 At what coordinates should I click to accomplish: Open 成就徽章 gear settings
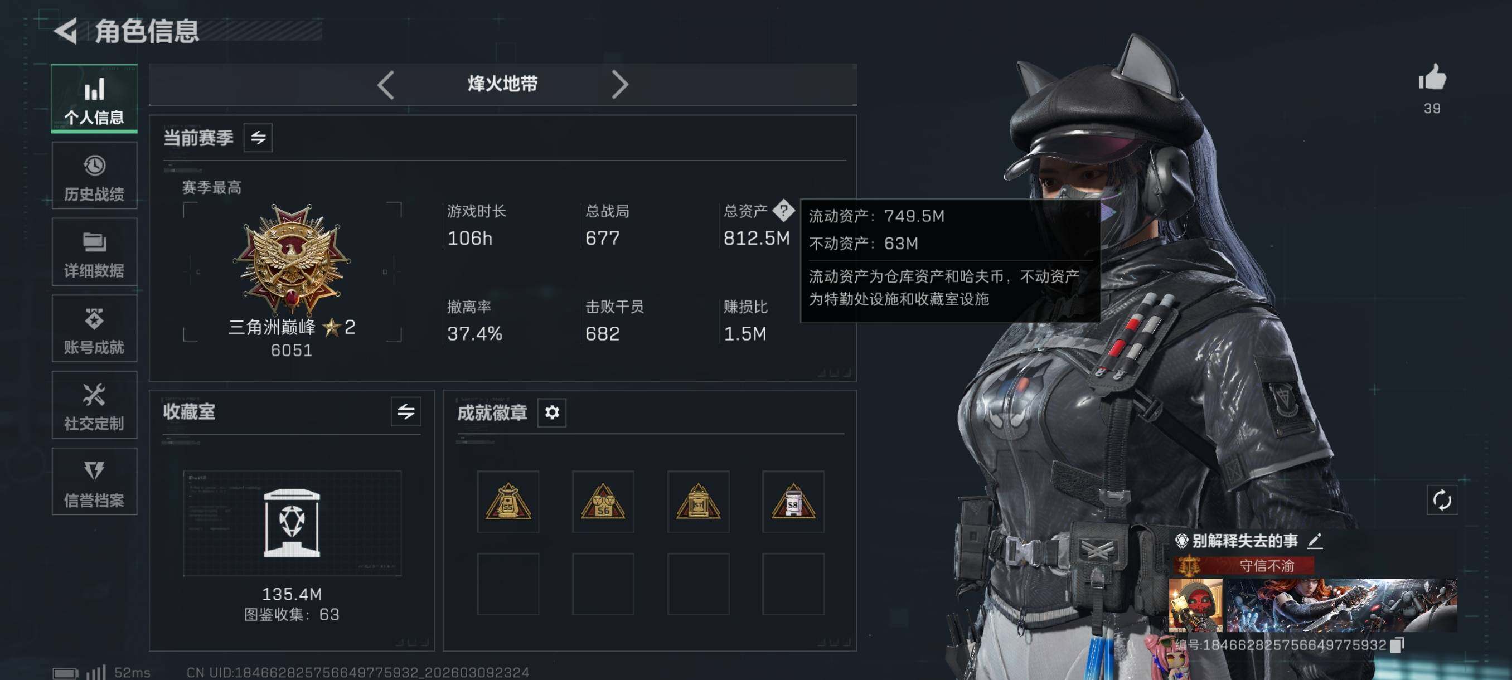(x=552, y=412)
